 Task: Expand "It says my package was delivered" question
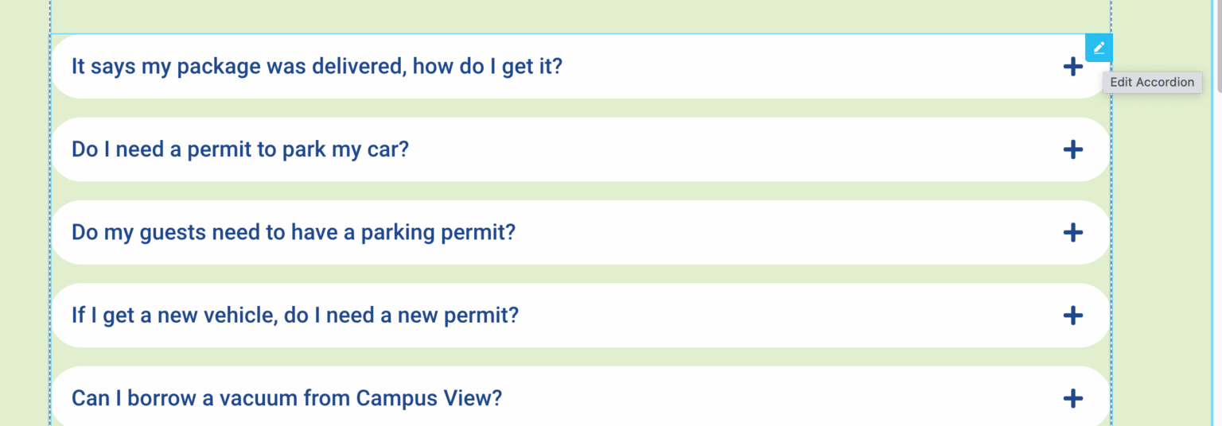point(317,66)
